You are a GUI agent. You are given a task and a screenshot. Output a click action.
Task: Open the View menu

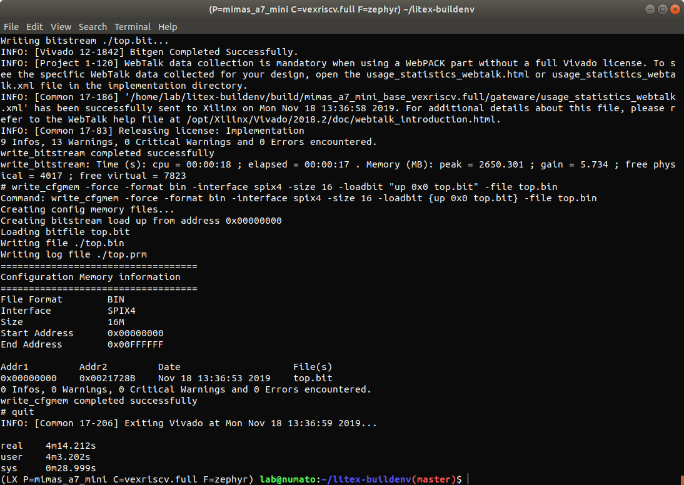(x=61, y=27)
